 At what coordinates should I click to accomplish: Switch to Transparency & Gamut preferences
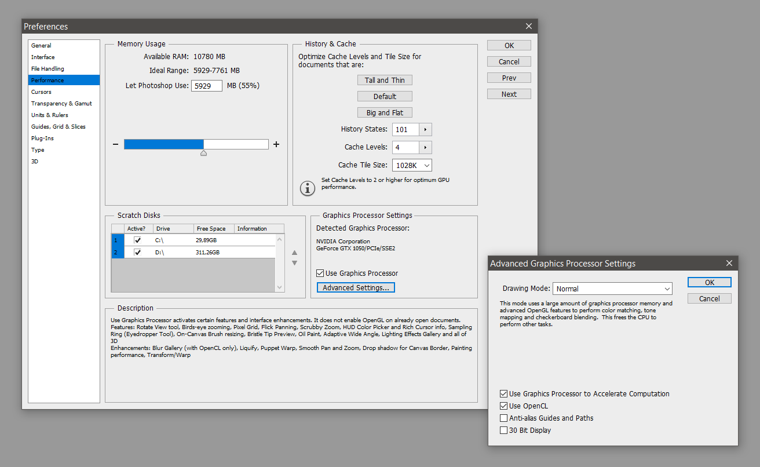tap(61, 104)
